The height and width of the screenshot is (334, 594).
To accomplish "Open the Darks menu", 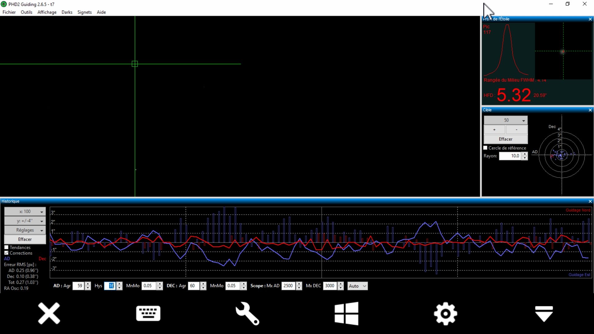I will [67, 12].
